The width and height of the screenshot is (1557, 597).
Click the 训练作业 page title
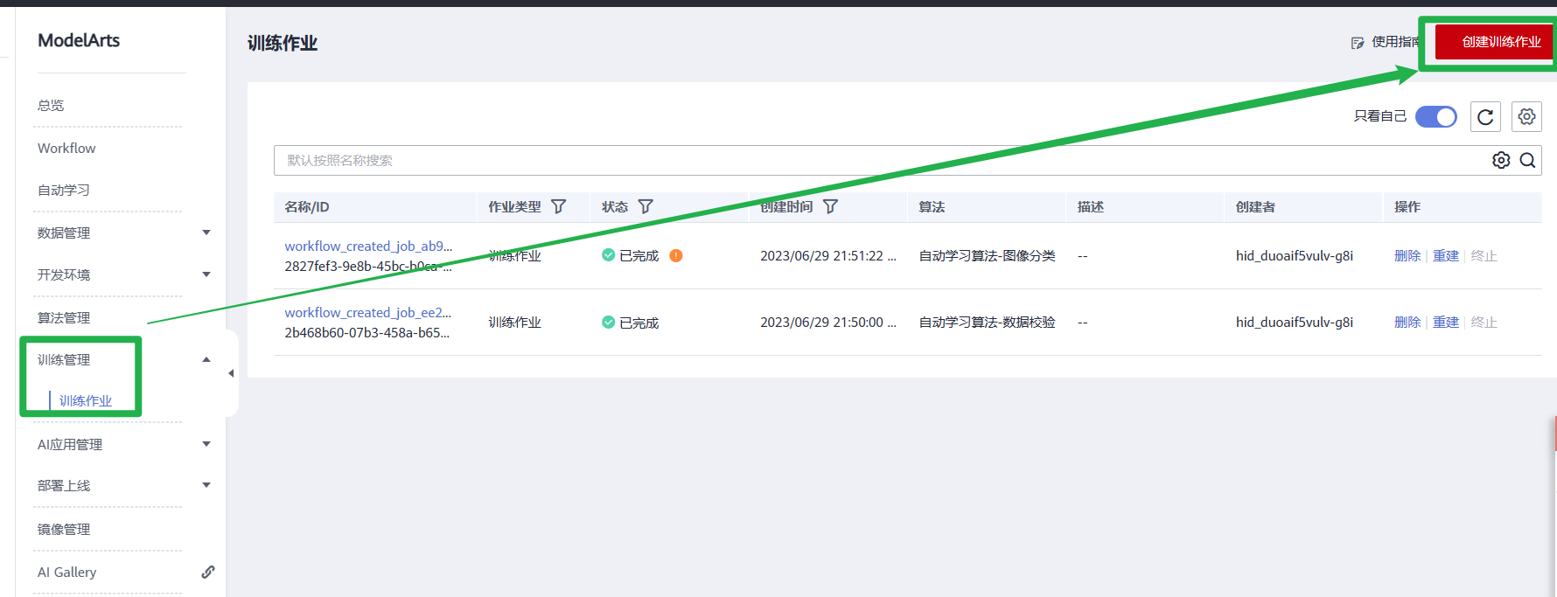tap(283, 43)
